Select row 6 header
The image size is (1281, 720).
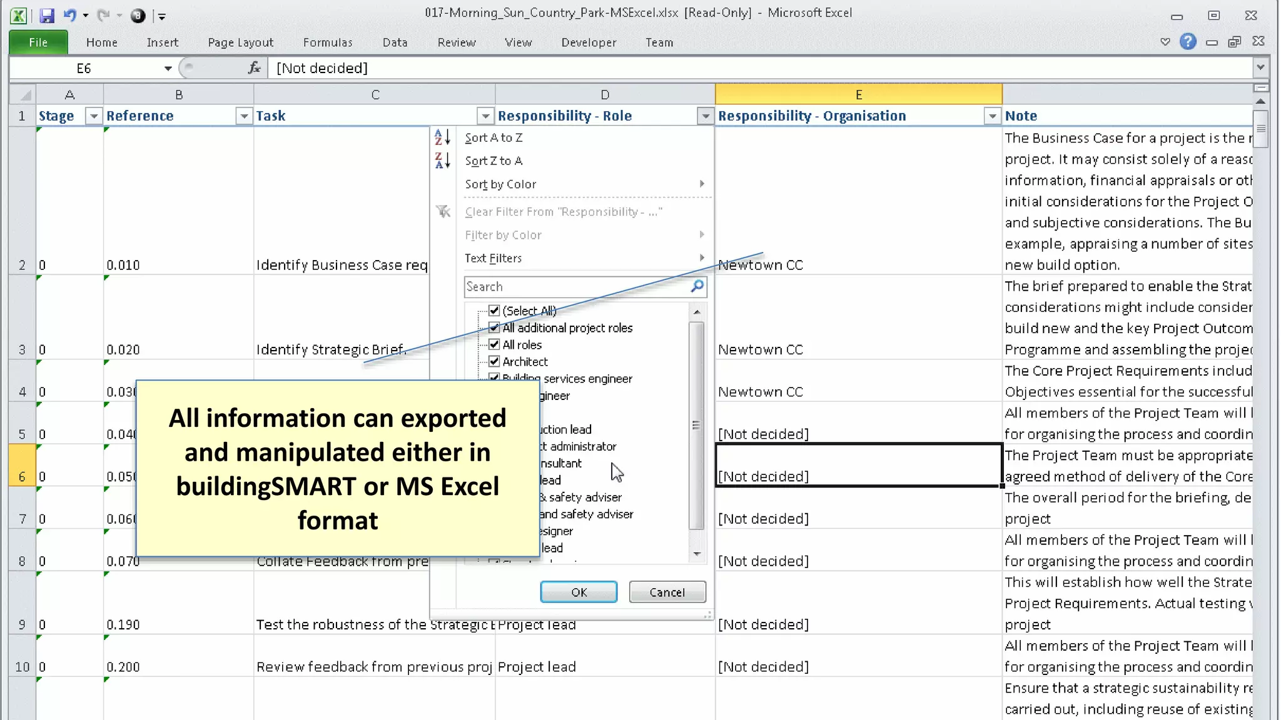[23, 465]
